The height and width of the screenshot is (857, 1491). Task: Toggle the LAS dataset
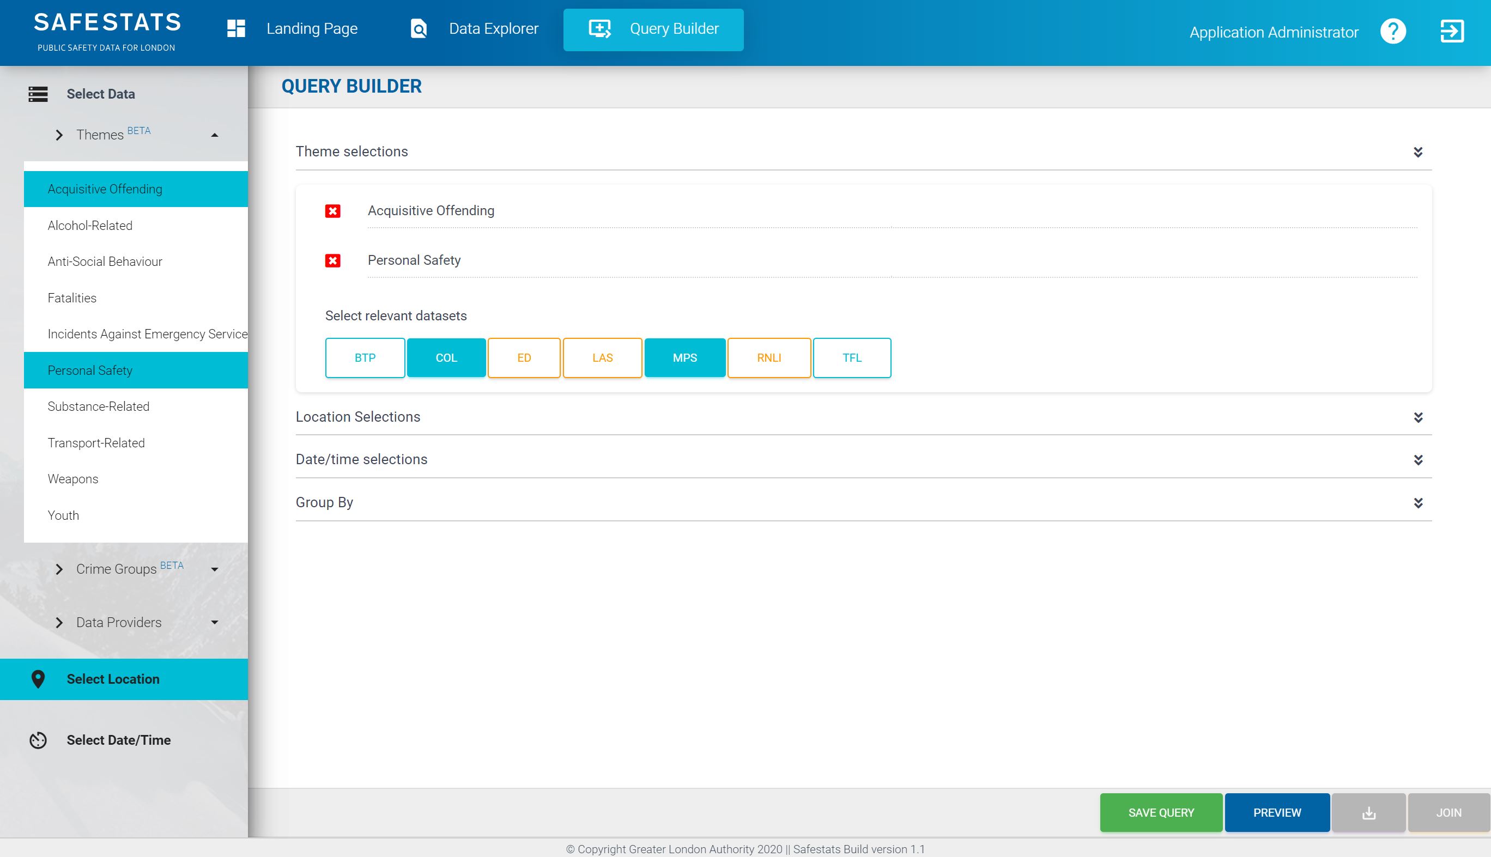pyautogui.click(x=602, y=358)
